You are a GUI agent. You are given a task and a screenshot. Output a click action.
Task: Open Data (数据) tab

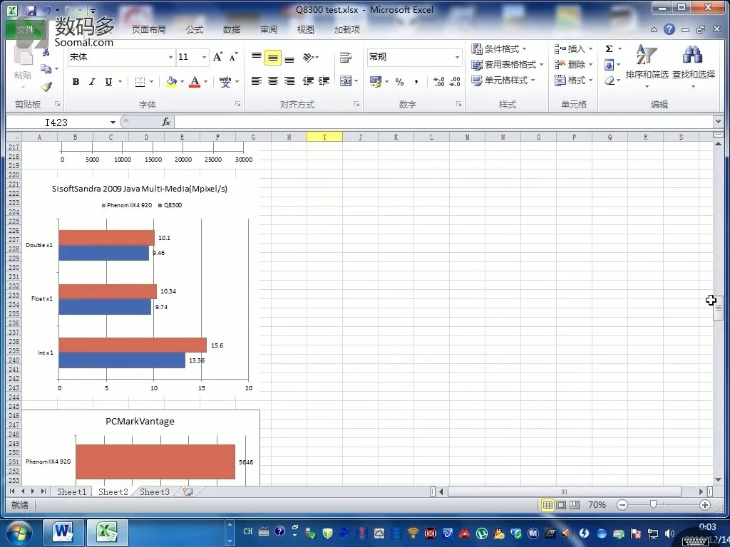pyautogui.click(x=232, y=30)
